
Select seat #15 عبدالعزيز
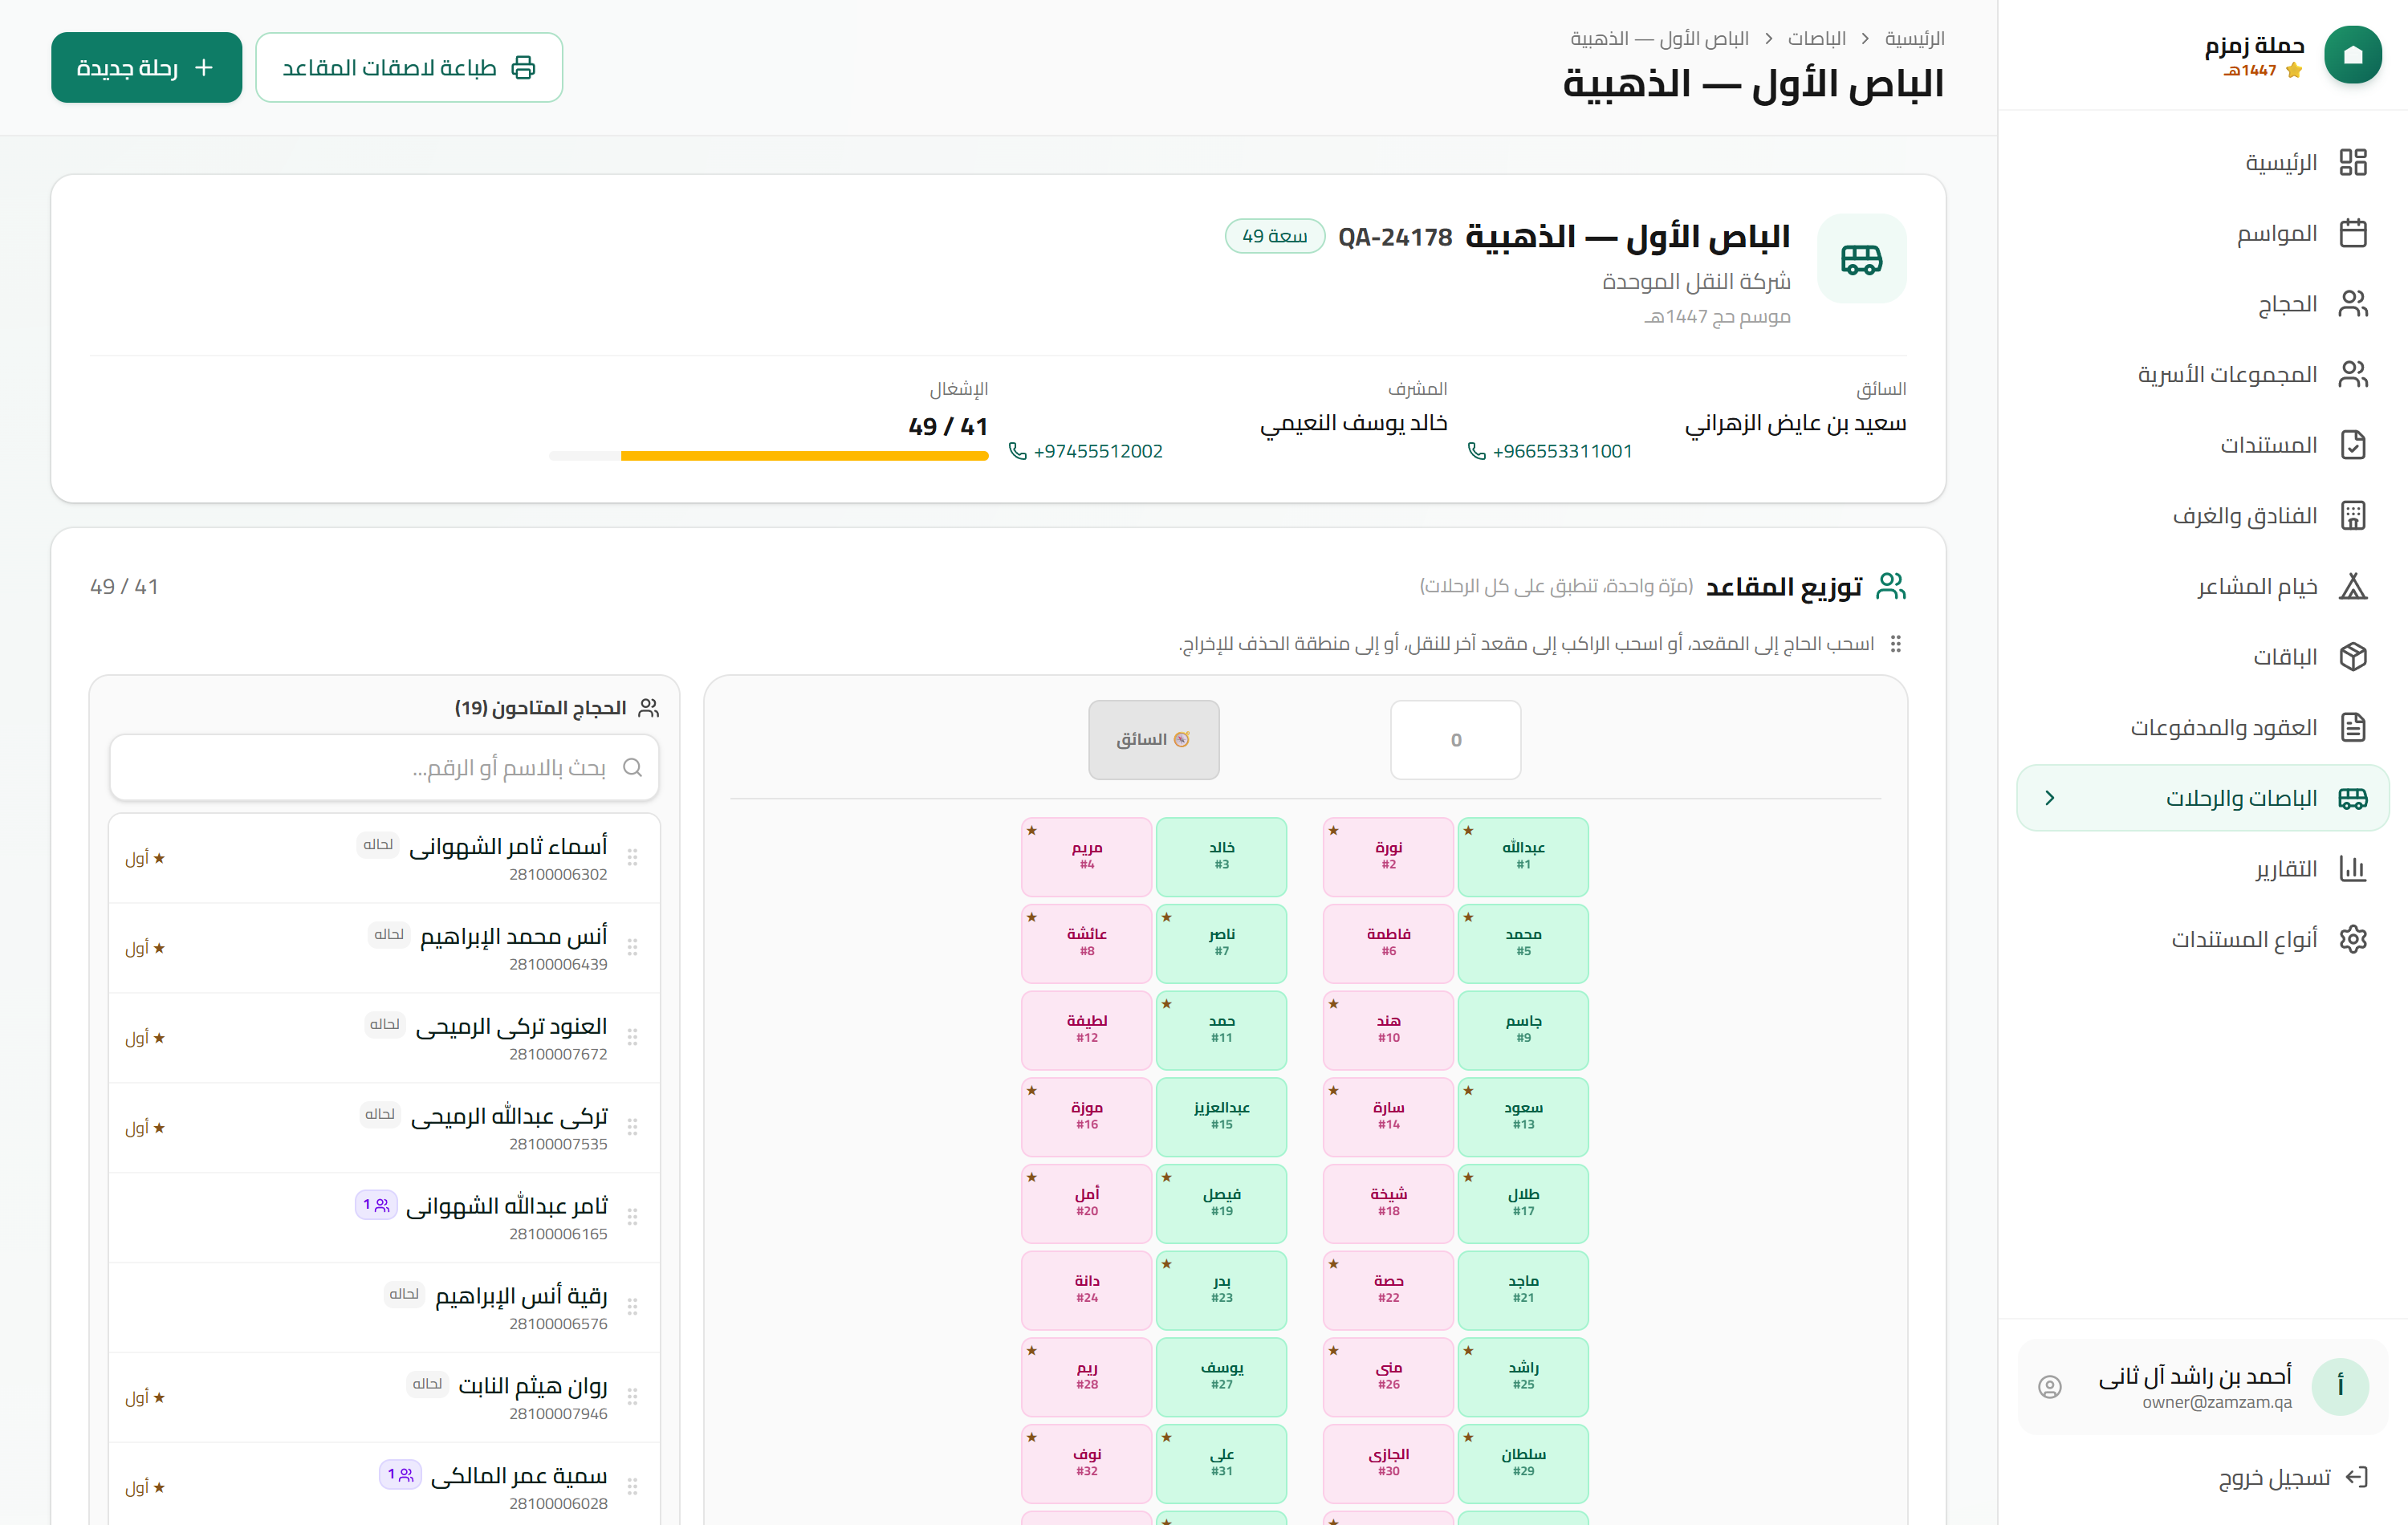pos(1221,1117)
